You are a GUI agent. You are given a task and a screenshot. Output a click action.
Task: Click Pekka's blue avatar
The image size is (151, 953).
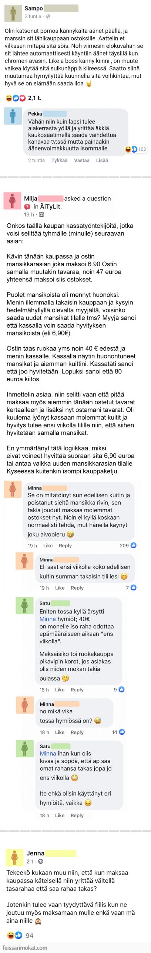pyautogui.click(x=13, y=116)
